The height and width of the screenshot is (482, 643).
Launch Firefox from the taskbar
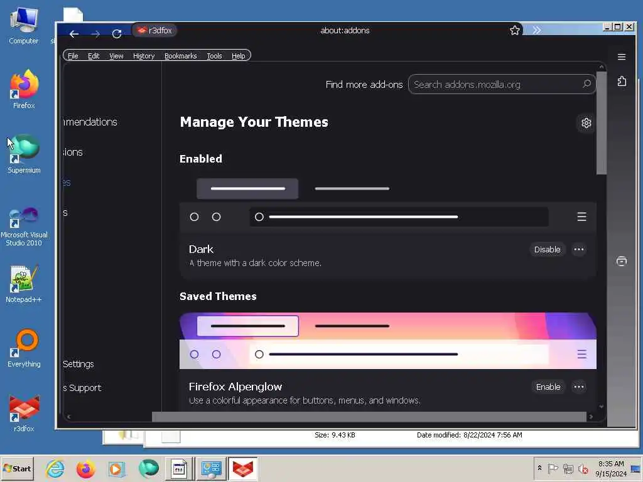coord(85,468)
